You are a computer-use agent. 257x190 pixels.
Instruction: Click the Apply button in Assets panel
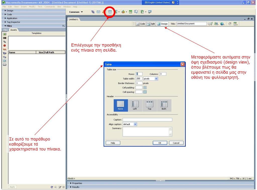point(12,187)
